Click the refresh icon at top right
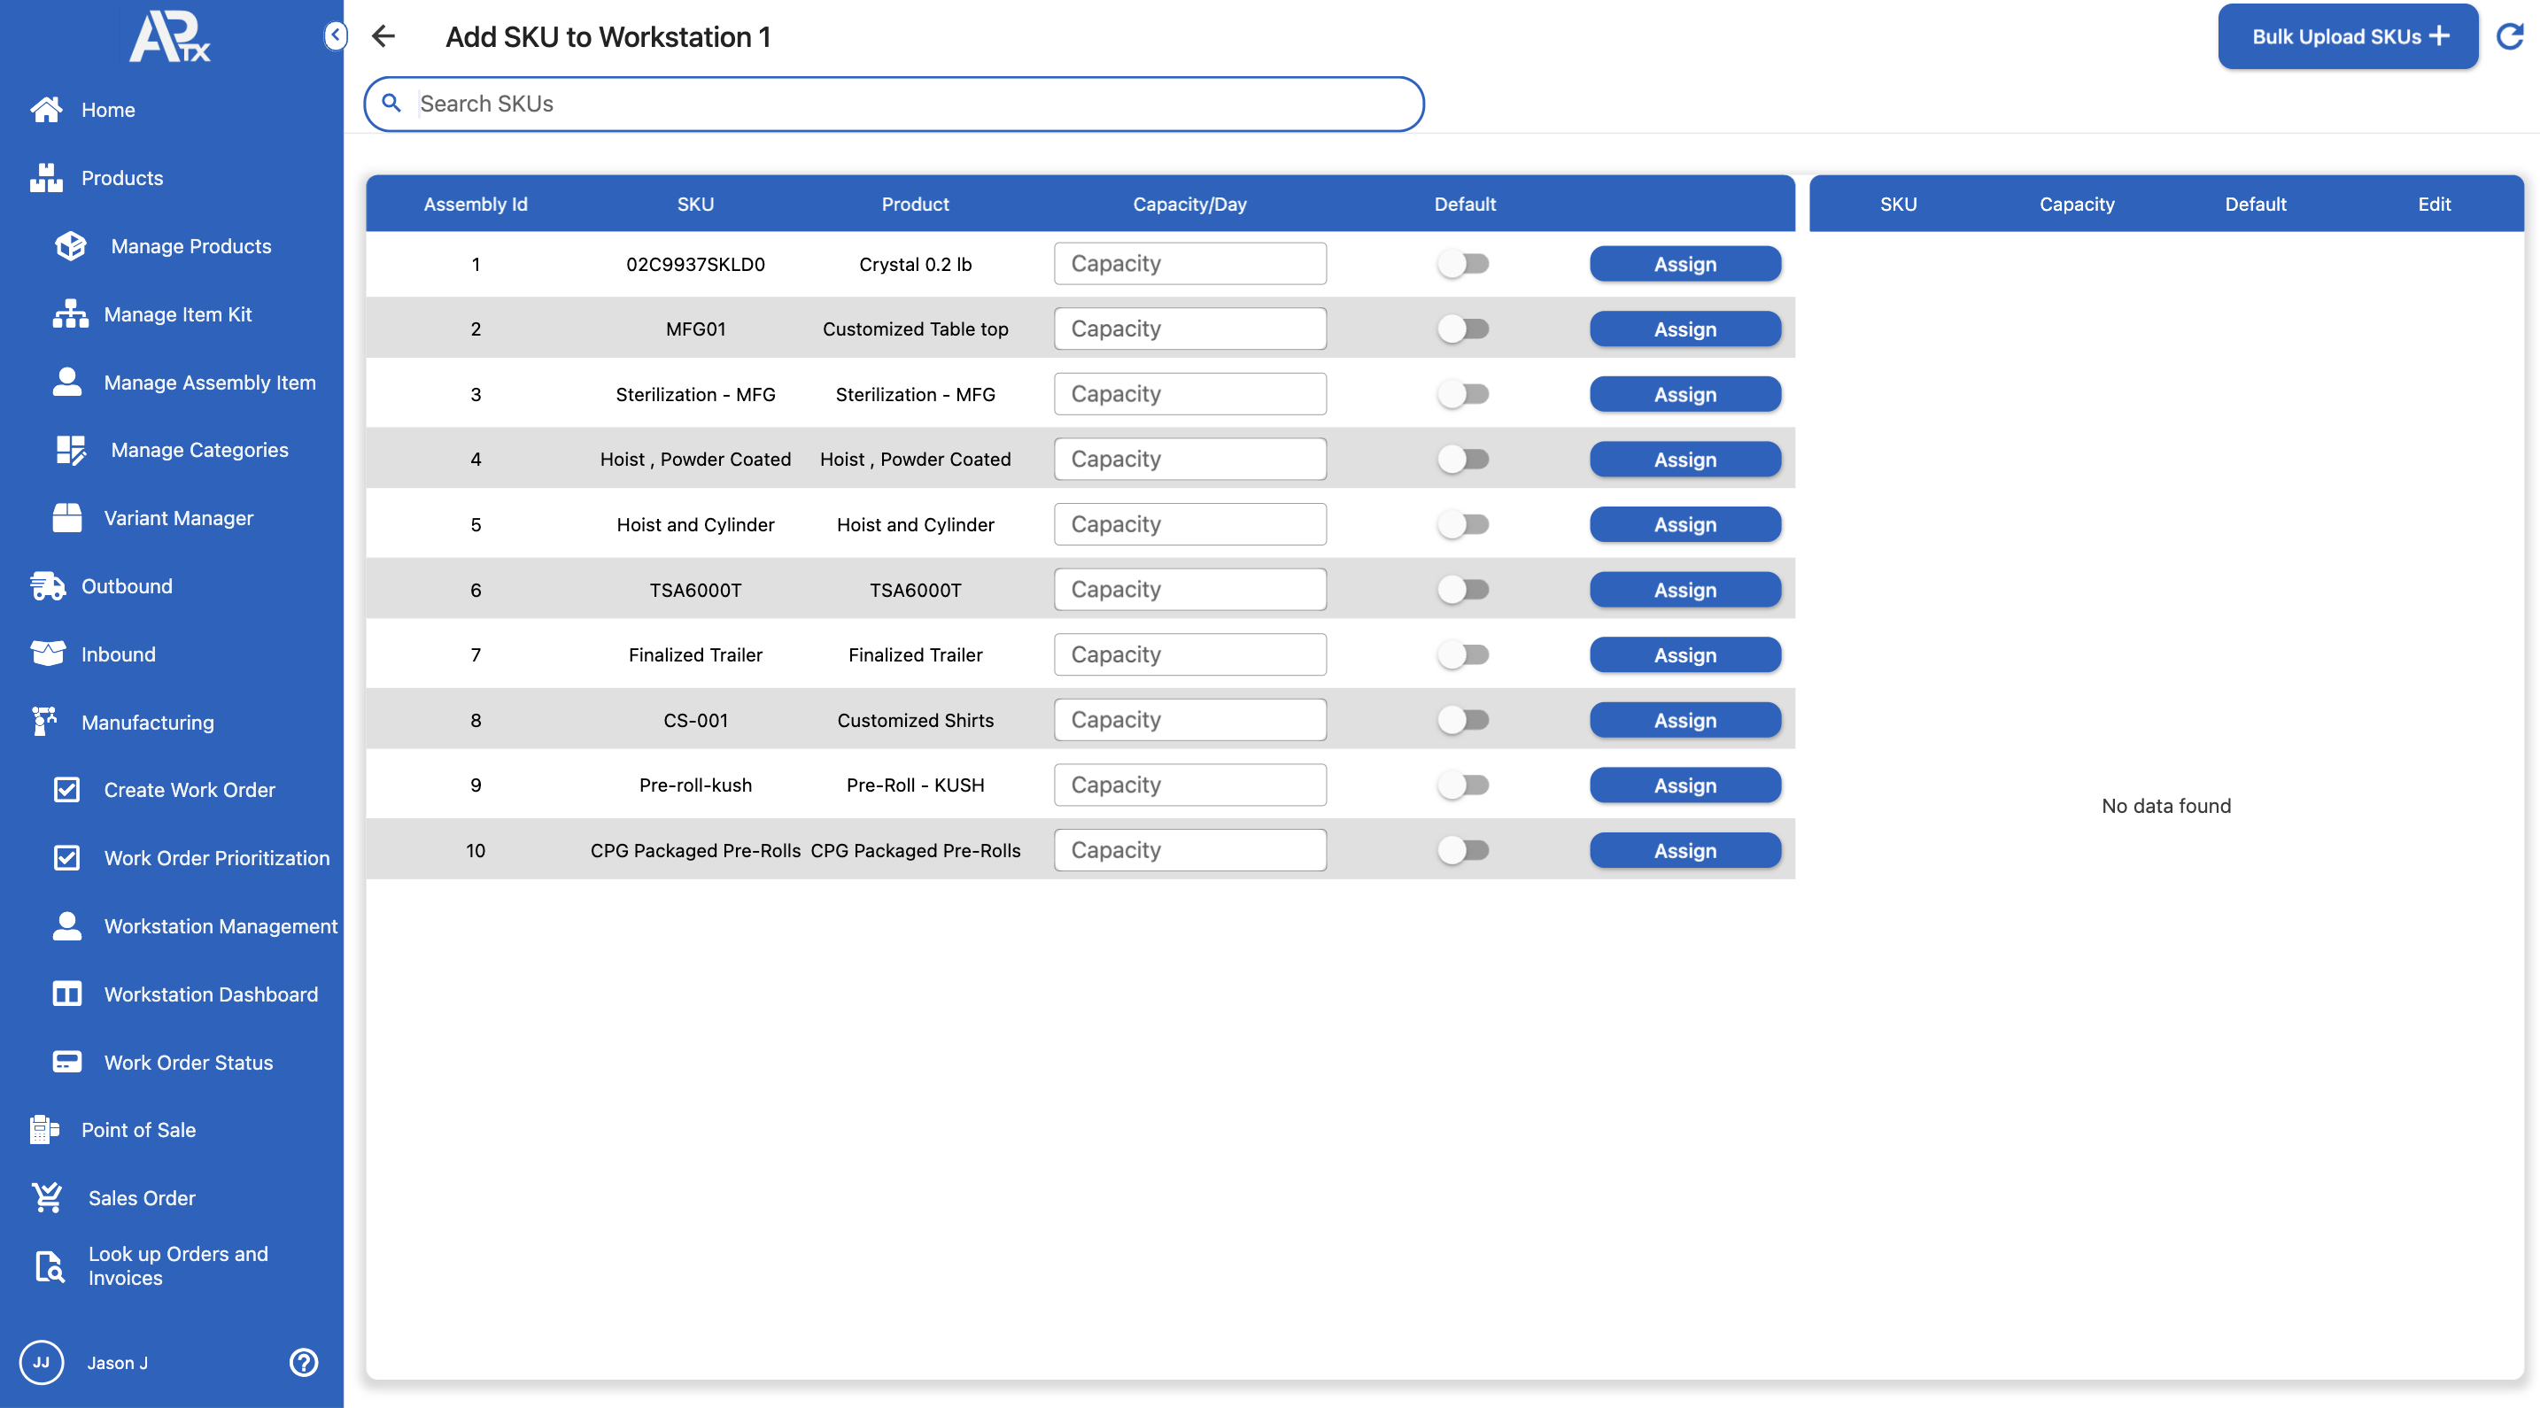Image resolution: width=2540 pixels, height=1408 pixels. (x=2509, y=36)
